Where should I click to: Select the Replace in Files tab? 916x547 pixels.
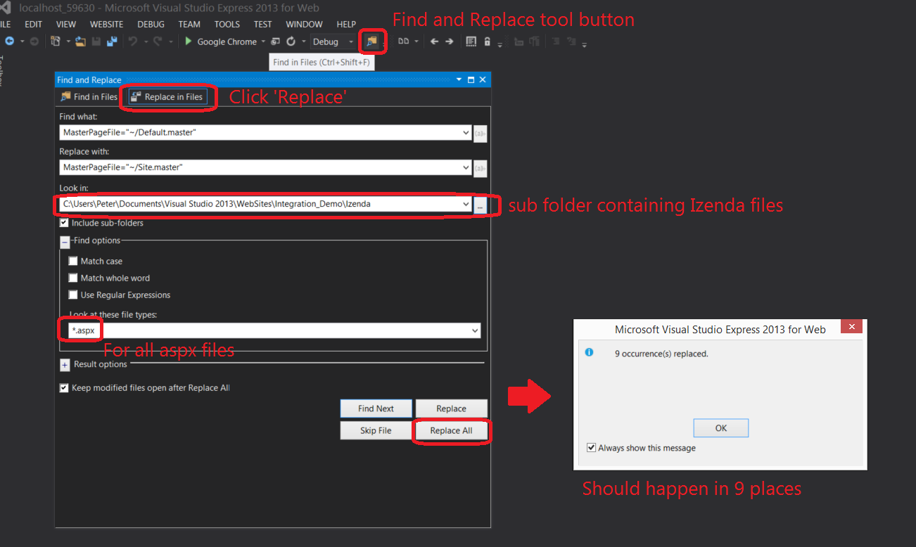click(x=168, y=97)
